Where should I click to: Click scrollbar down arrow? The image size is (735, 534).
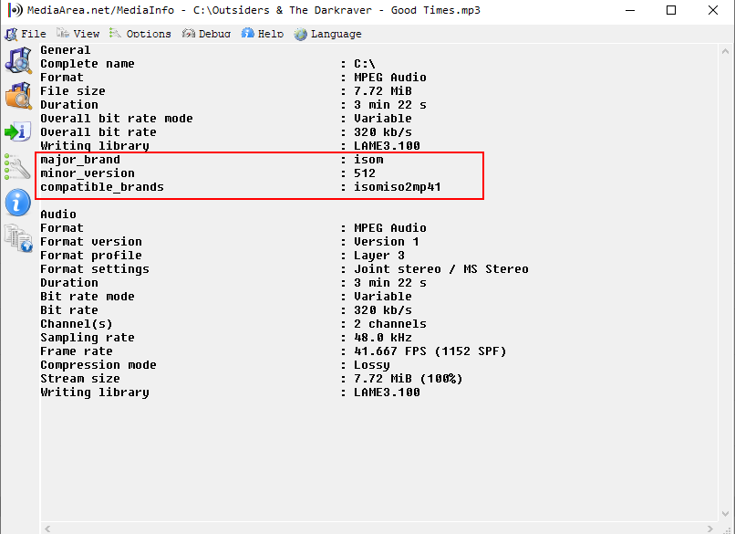tap(725, 513)
